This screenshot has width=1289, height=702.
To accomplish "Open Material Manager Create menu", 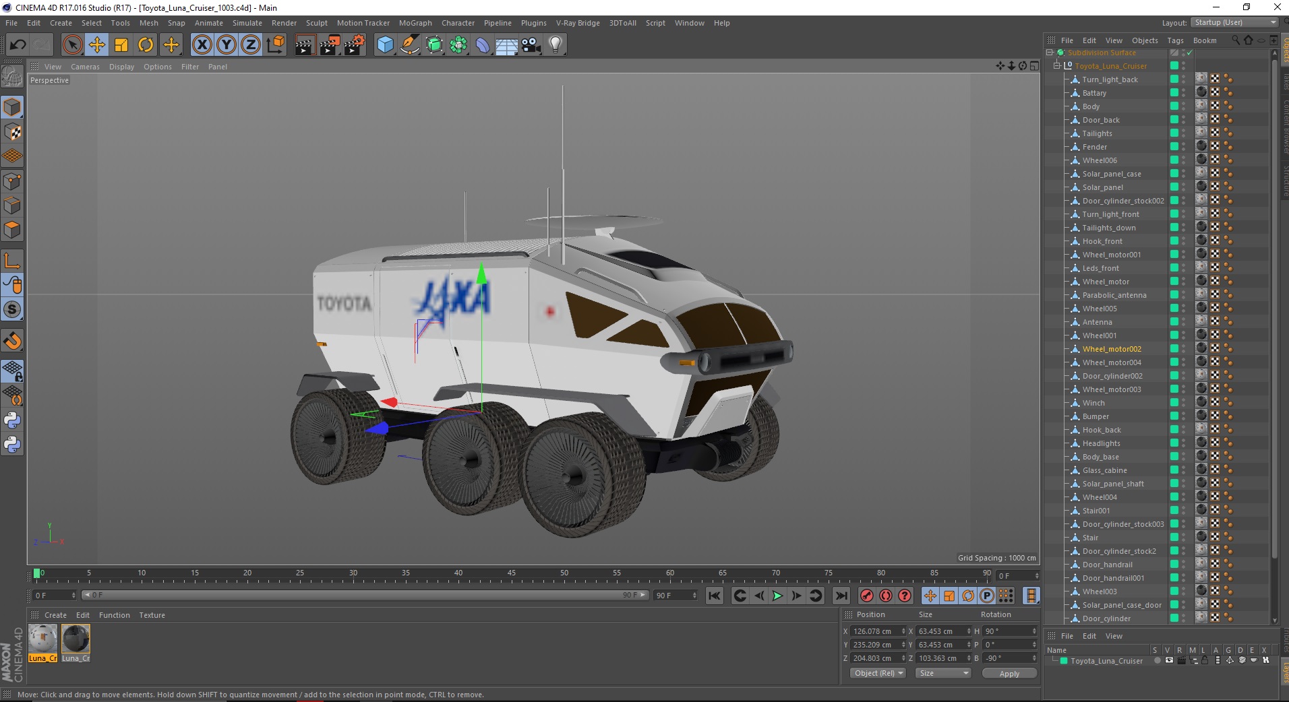I will [55, 615].
